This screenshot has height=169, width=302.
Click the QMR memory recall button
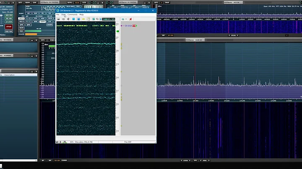coord(29,25)
